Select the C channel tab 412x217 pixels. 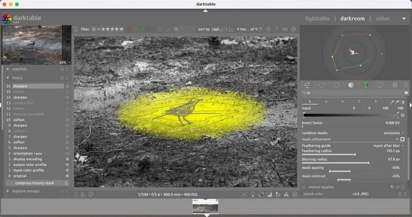(359, 101)
